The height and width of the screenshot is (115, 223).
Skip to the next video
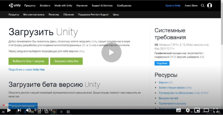[x=19, y=110]
